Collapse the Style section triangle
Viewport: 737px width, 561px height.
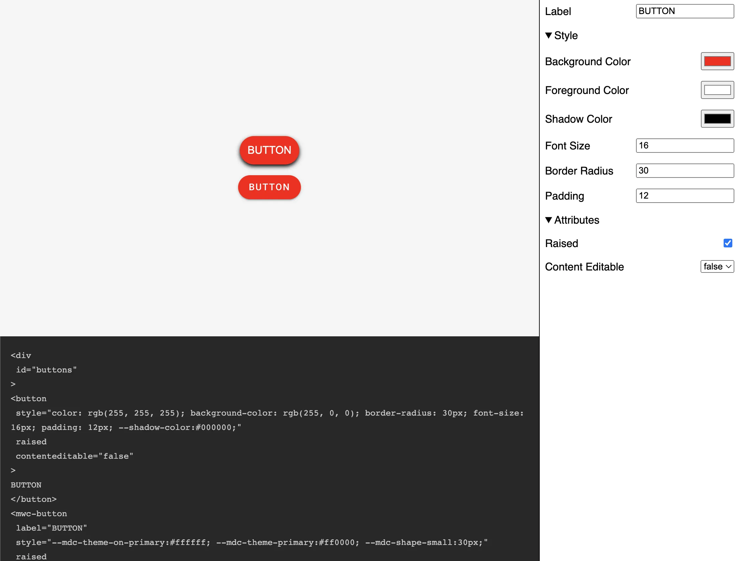pos(548,35)
